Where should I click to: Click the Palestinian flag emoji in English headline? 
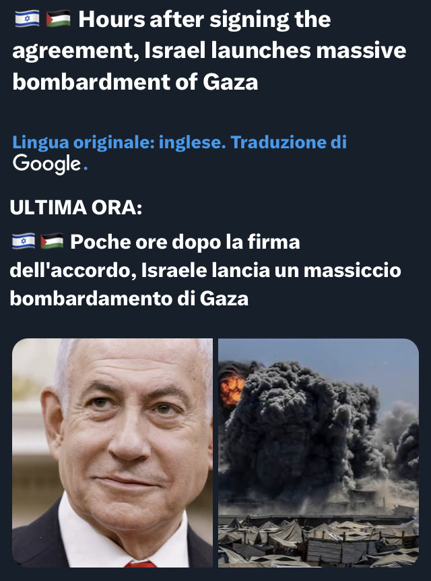pos(59,19)
